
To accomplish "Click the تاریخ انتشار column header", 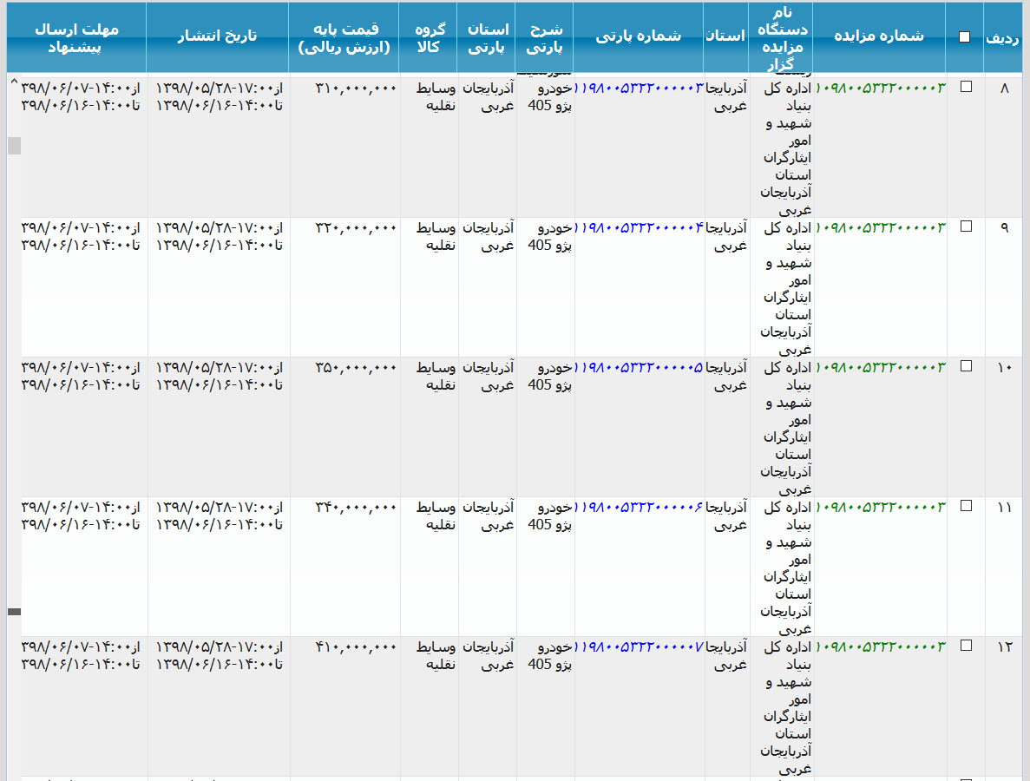I will (x=217, y=36).
